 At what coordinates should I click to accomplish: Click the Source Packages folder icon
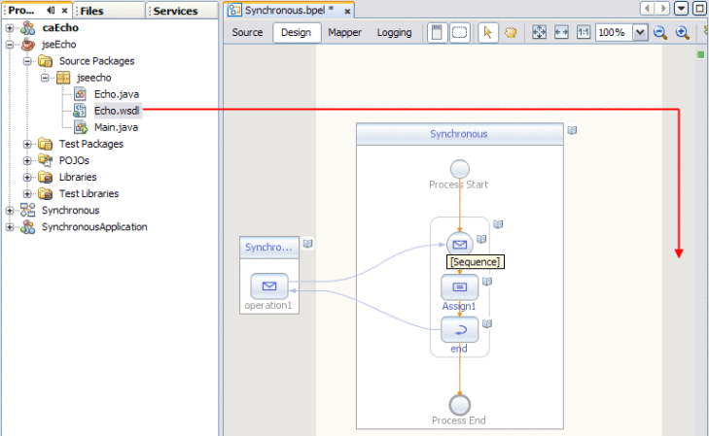point(45,61)
